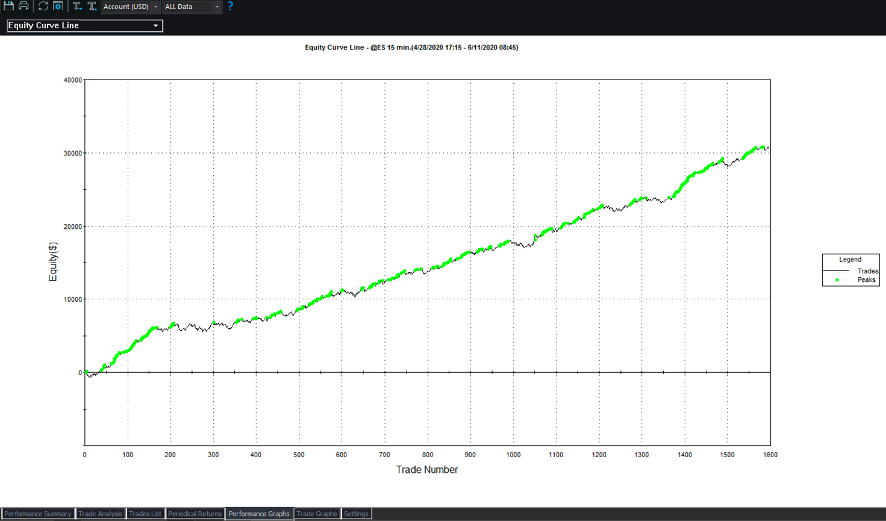Click the Trades line in the legend
Image resolution: width=886 pixels, height=521 pixels.
(x=836, y=271)
